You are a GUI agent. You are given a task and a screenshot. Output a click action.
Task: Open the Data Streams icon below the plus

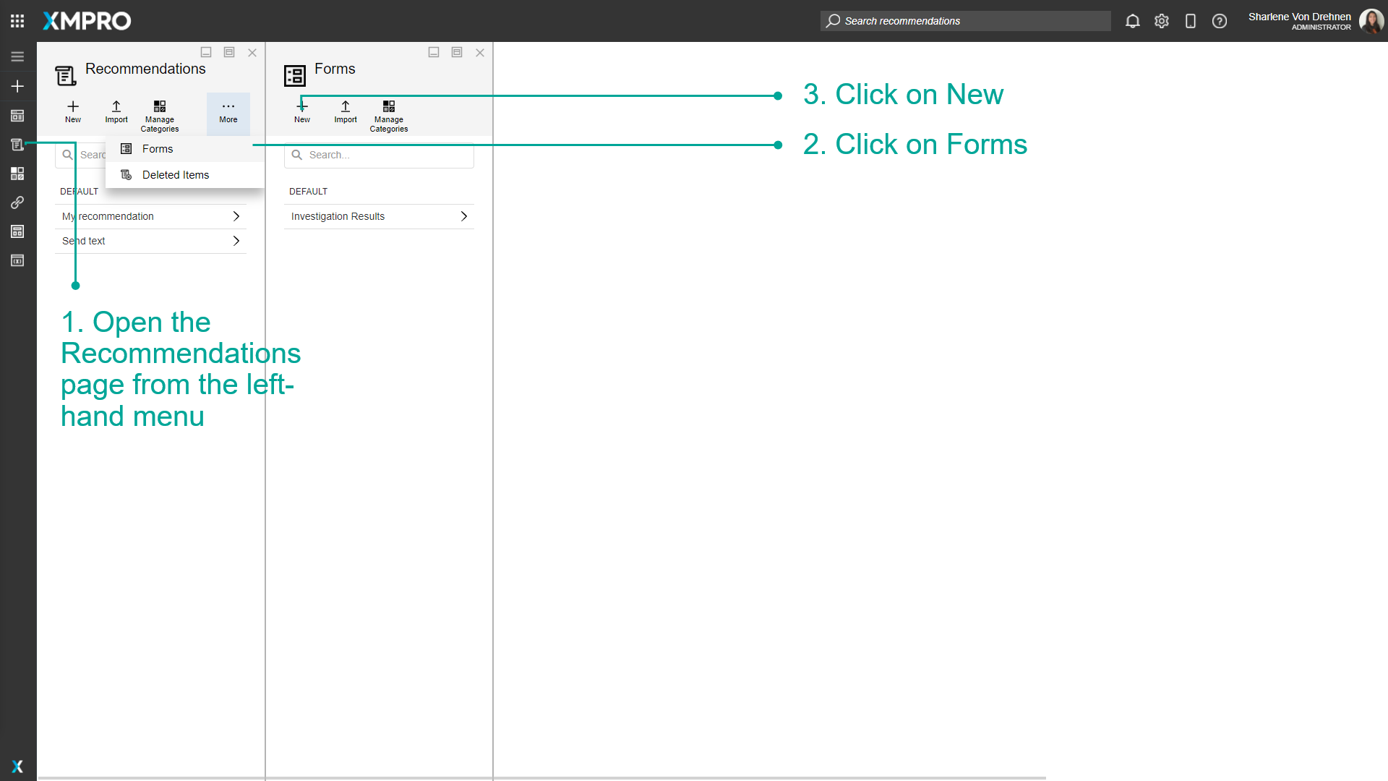(17, 116)
